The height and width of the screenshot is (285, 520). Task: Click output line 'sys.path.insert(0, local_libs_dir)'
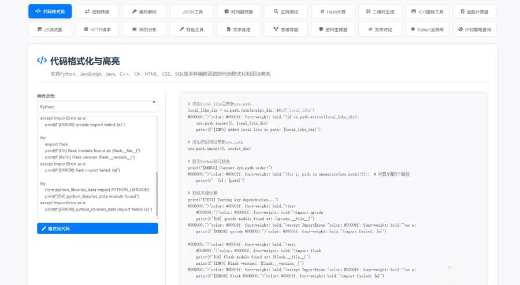232,123
